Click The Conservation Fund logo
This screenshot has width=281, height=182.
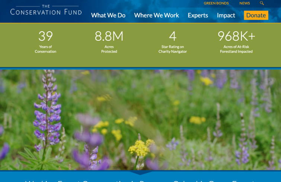(x=46, y=10)
